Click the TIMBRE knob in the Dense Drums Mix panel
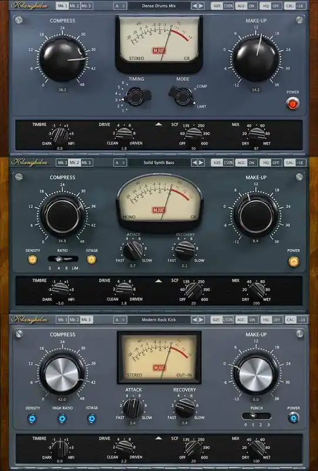Screen dimensions: 318x471 (x=60, y=136)
